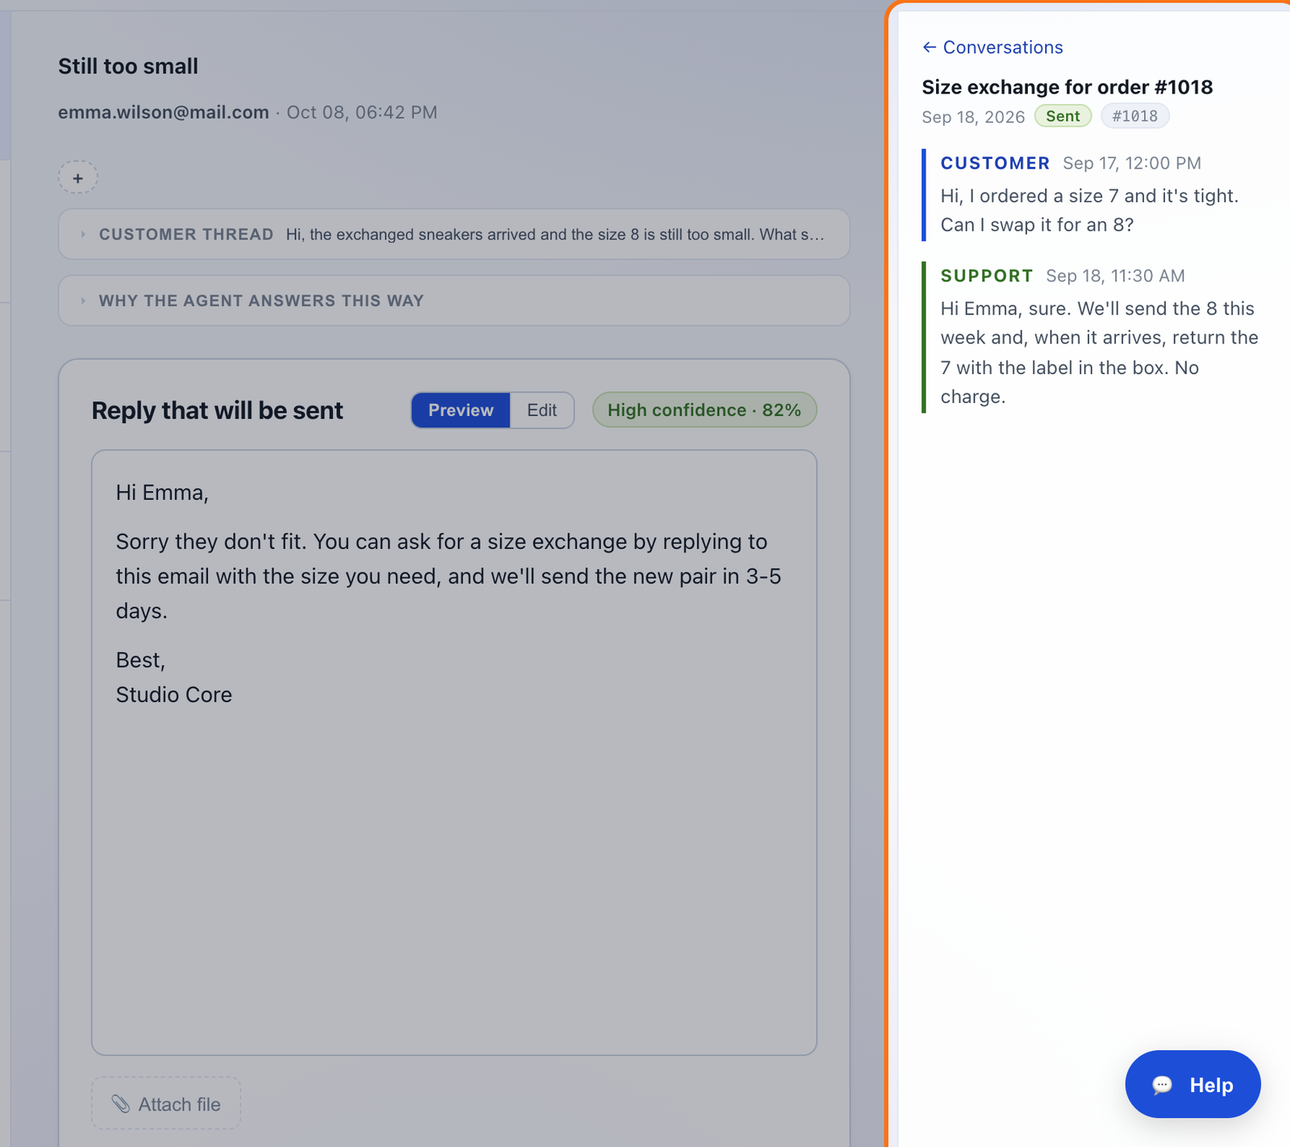Click the 'Hi Emma,' greeting in the reply
This screenshot has width=1290, height=1147.
tap(162, 492)
